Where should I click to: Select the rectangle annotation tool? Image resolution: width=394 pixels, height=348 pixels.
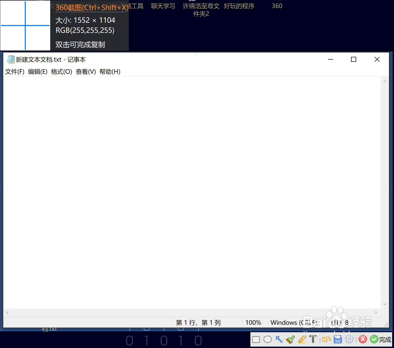(256, 340)
